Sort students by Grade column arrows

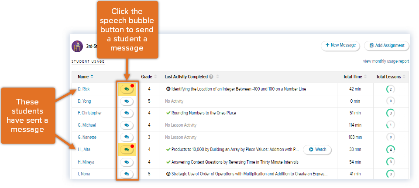(x=156, y=77)
